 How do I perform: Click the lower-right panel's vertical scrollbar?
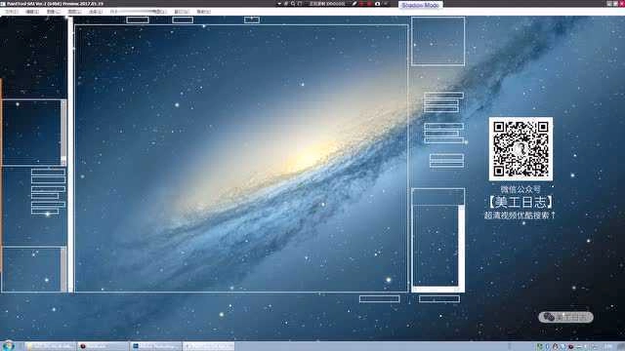(x=461, y=246)
